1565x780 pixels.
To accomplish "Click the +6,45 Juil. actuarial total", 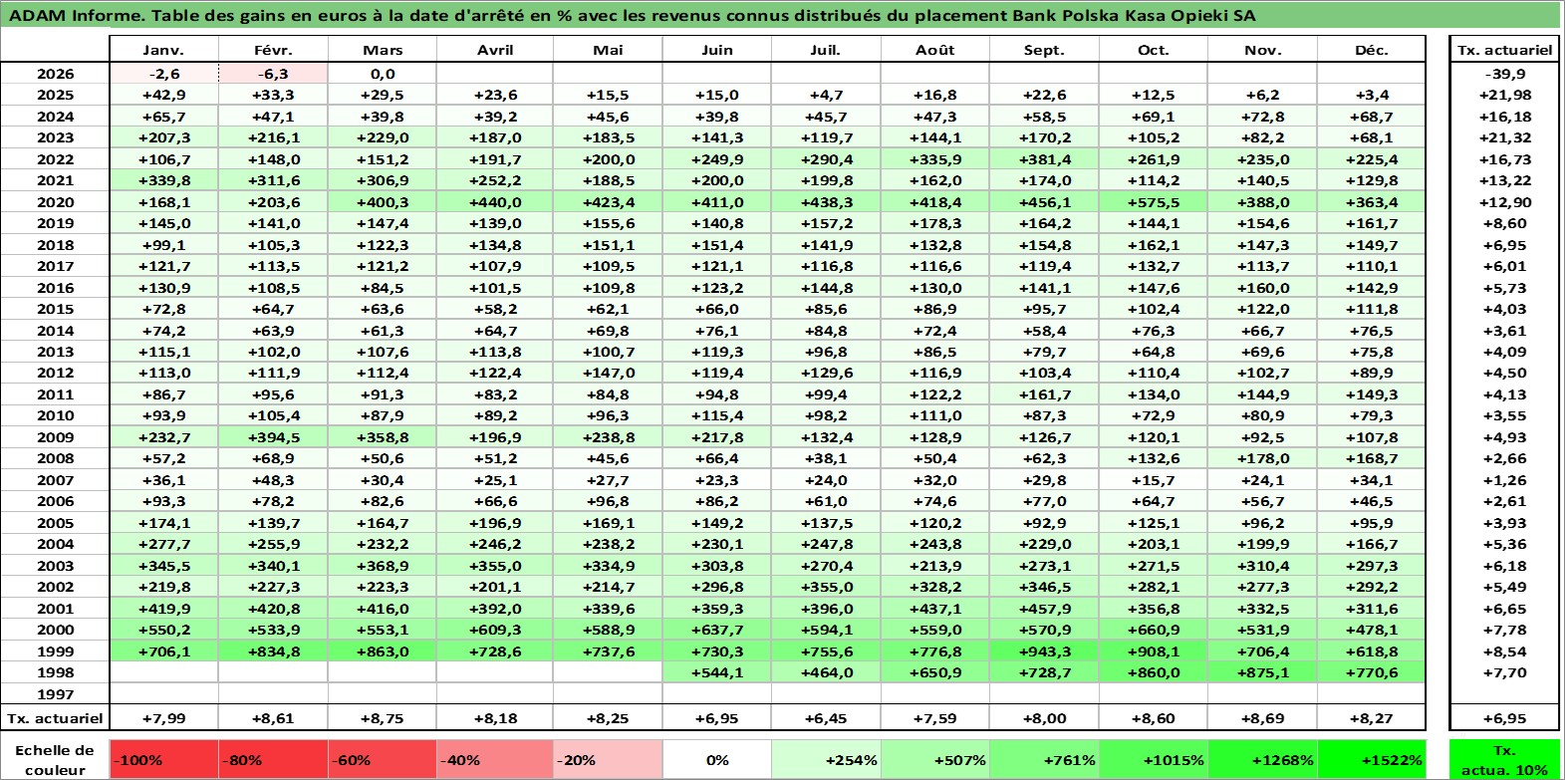I will point(826,717).
